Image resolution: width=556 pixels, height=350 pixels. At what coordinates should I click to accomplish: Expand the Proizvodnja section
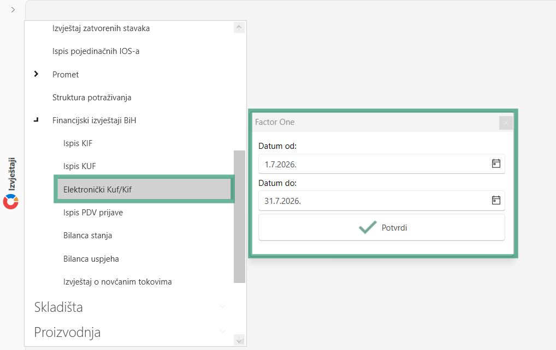point(222,331)
